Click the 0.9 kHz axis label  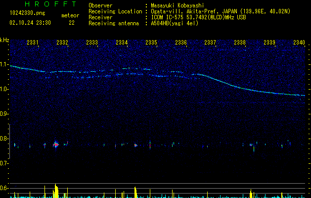pyautogui.click(x=4, y=114)
